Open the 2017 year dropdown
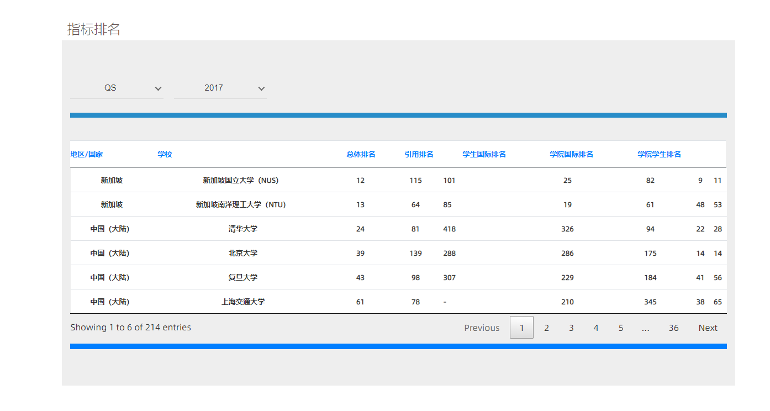 pos(220,88)
